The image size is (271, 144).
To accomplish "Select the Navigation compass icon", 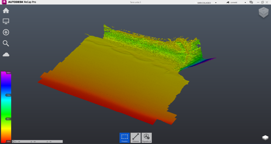I will pyautogui.click(x=6, y=32).
